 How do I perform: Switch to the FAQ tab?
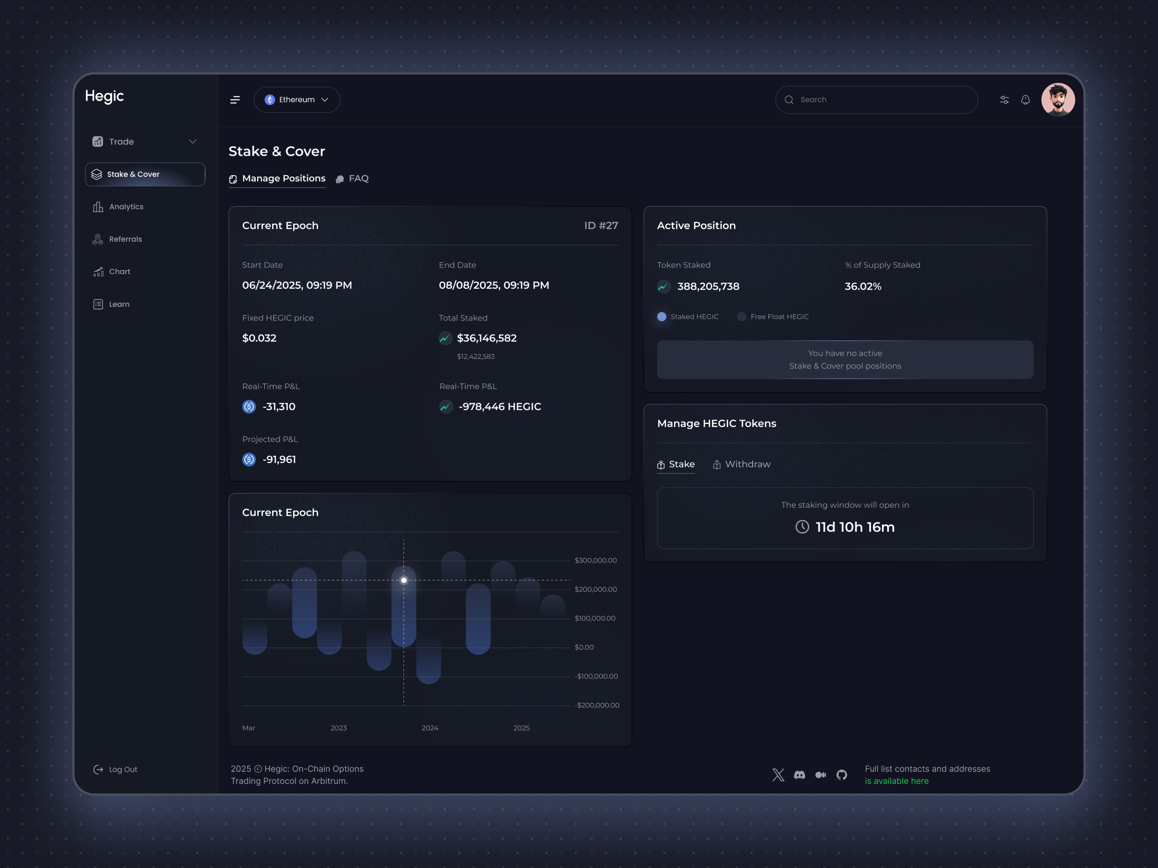point(359,178)
